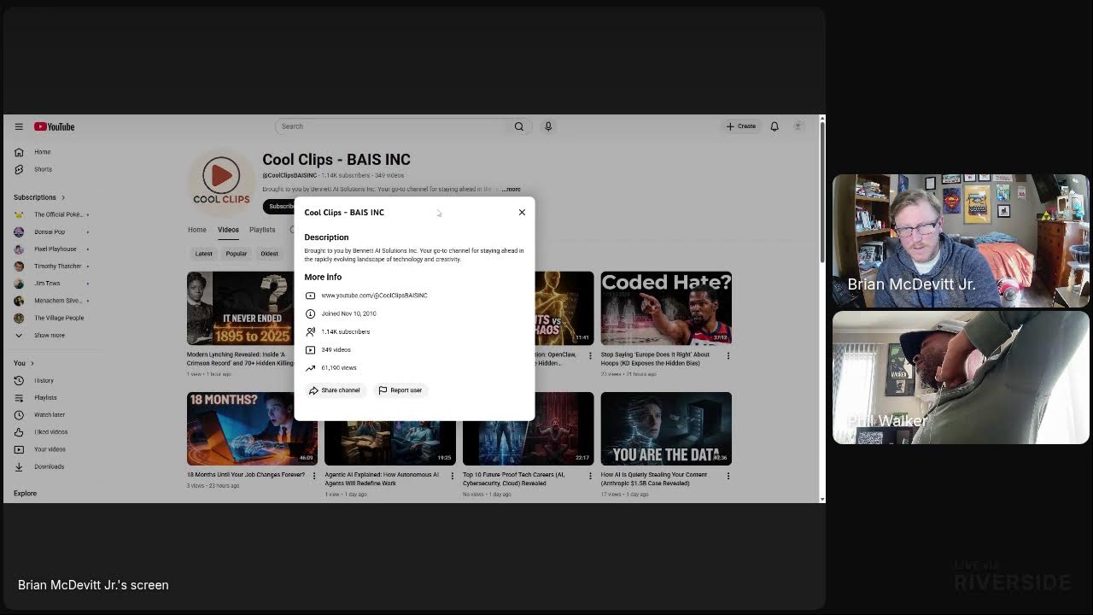This screenshot has height=615, width=1093.
Task: Select Brian McDevitt Jr.'s webcam feed
Action: point(961,241)
